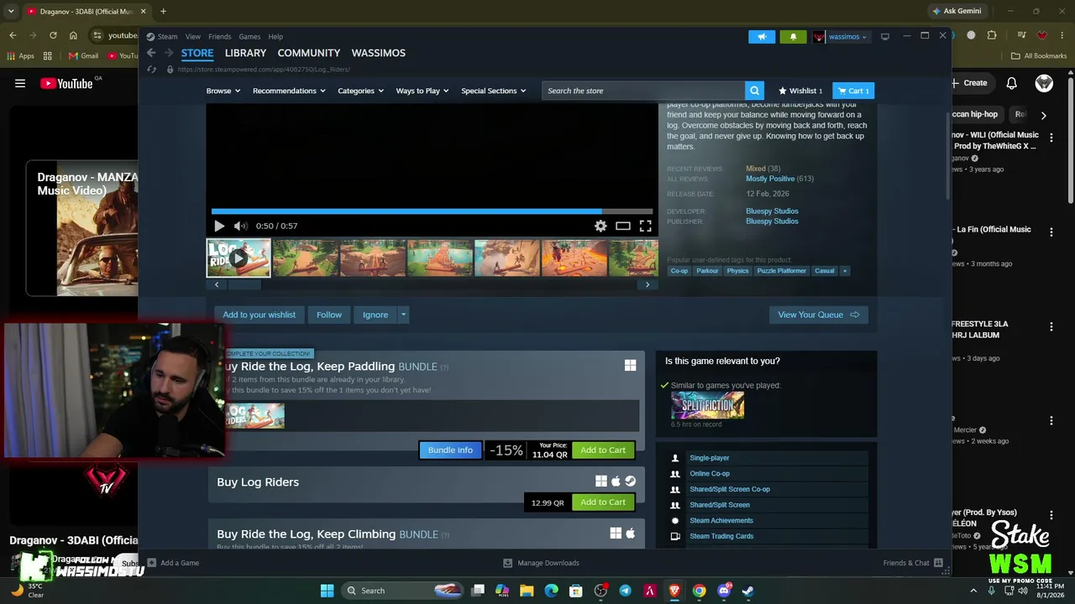The image size is (1075, 604).
Task: Seek within the trailer progress bar
Action: coord(432,211)
